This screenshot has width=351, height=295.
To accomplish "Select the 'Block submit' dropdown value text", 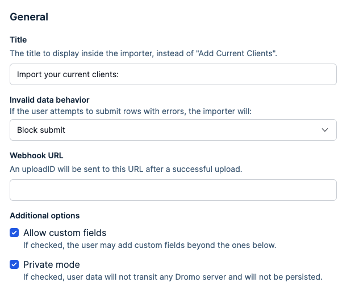I will 41,130.
